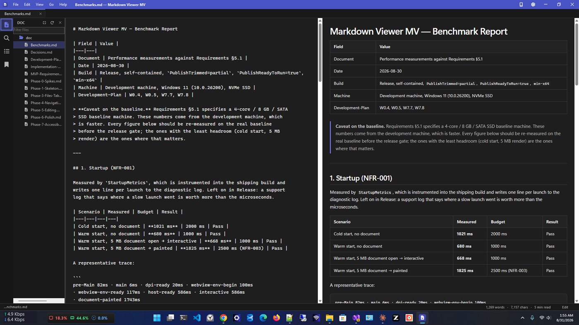Open the terminal icon on the taskbar
Viewport: 579px width, 325px height.
(183, 318)
